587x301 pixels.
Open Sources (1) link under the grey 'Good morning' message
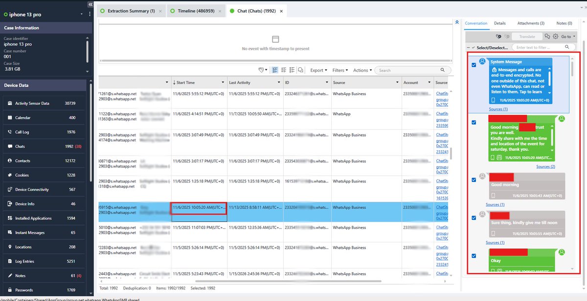coord(495,204)
